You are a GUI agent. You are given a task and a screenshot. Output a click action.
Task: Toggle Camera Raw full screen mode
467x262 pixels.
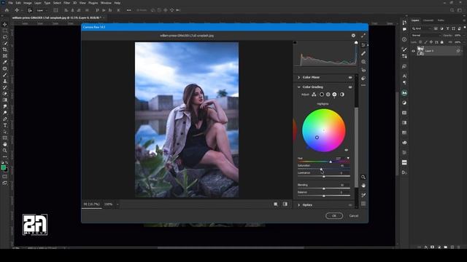tap(363, 36)
